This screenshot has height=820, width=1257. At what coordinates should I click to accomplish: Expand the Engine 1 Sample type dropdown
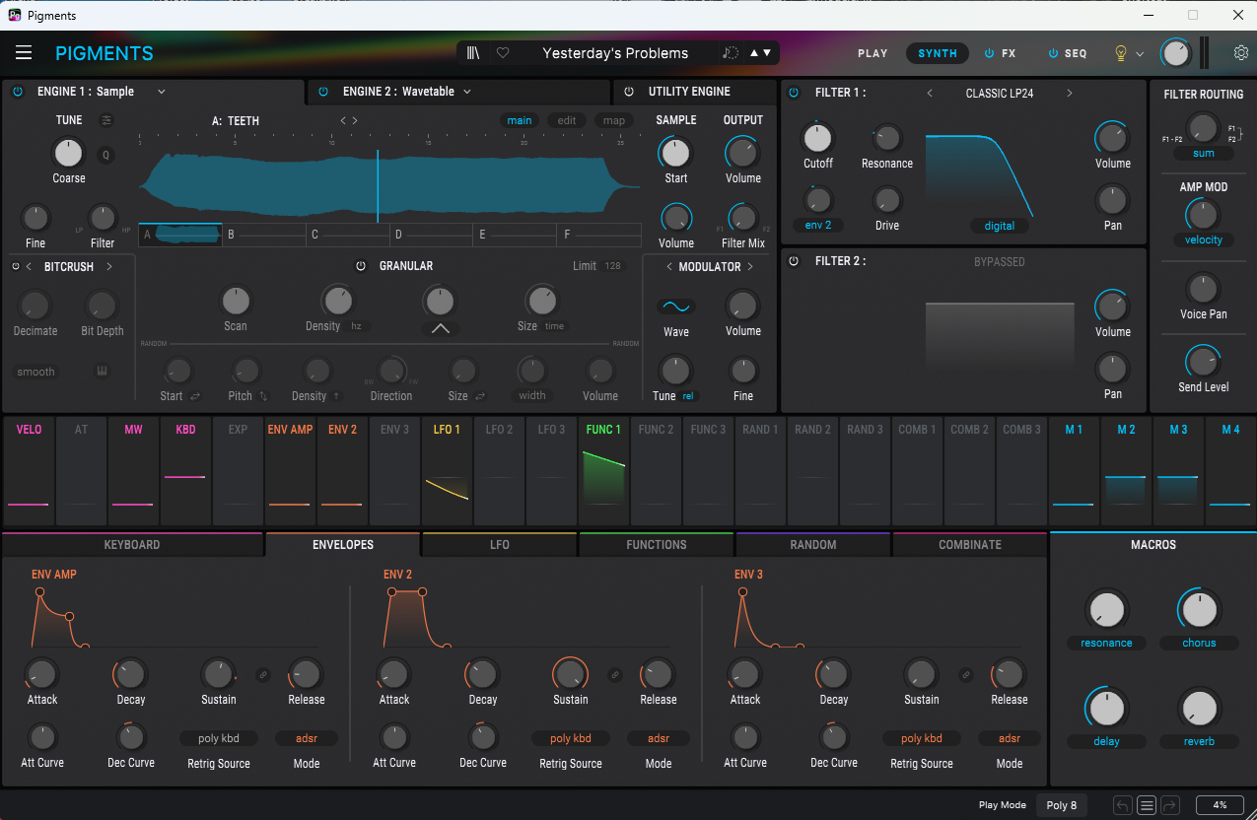tap(162, 92)
